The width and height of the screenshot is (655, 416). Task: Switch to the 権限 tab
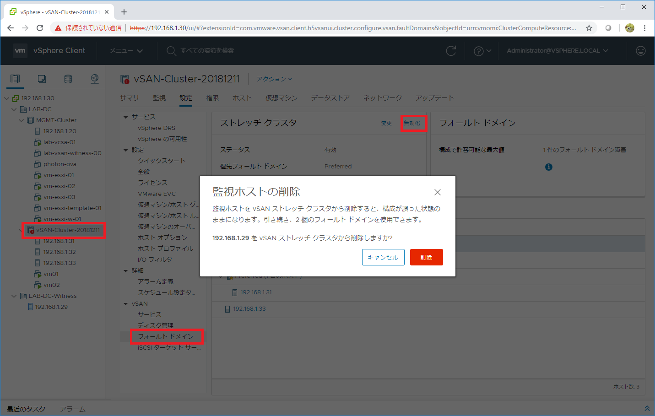(212, 98)
